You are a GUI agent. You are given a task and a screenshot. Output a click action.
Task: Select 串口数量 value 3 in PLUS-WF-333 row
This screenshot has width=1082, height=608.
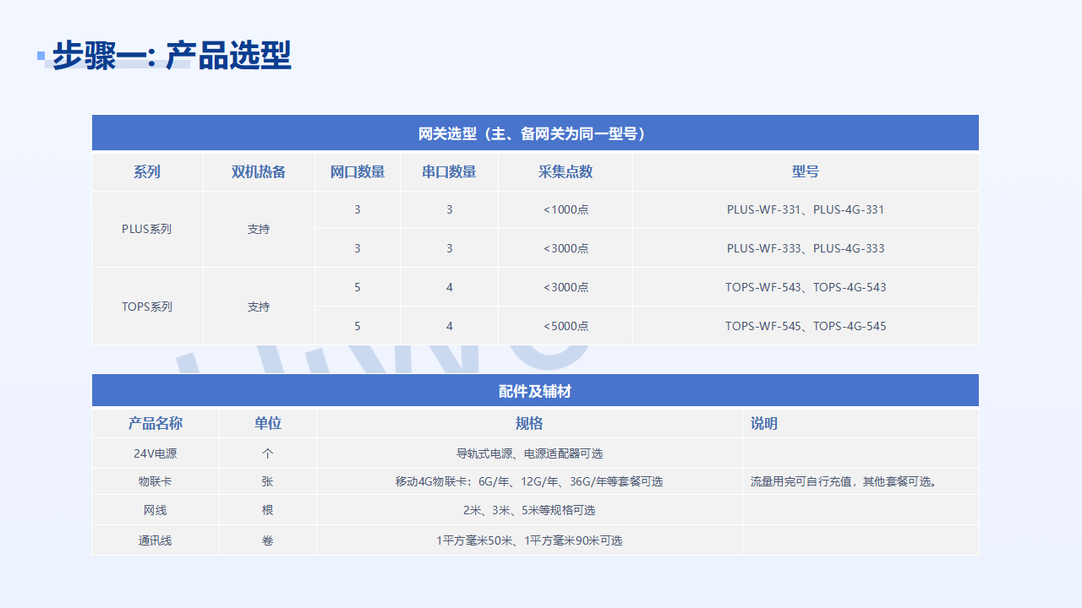point(449,248)
